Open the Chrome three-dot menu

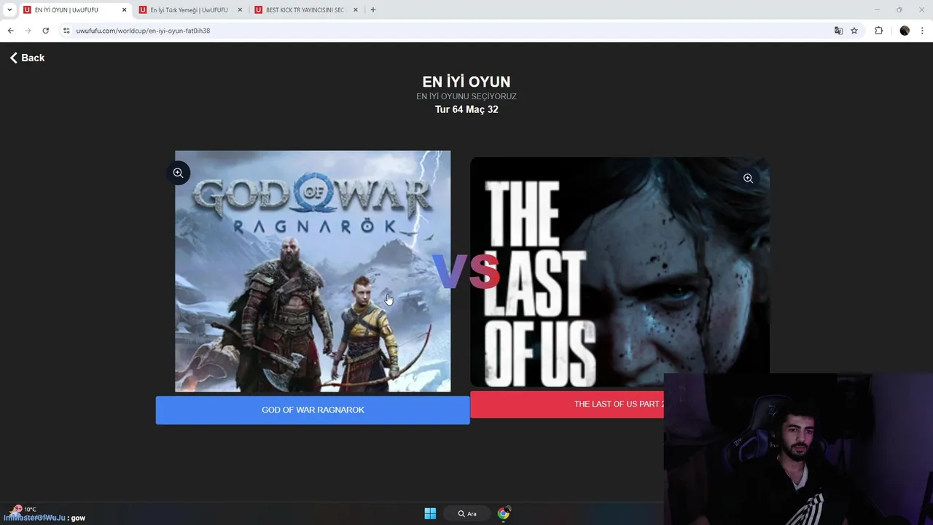pos(923,31)
